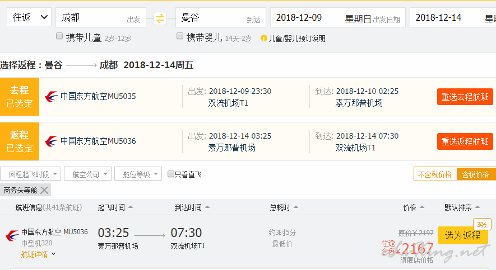This screenshot has width=496, height=270.
Task: Click 选为返程 button
Action: tap(462, 235)
